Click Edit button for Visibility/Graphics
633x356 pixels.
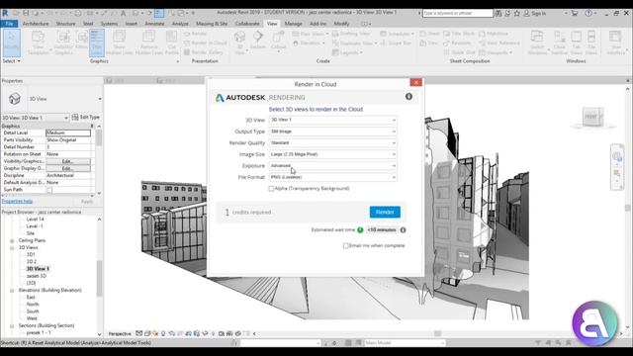pos(68,161)
